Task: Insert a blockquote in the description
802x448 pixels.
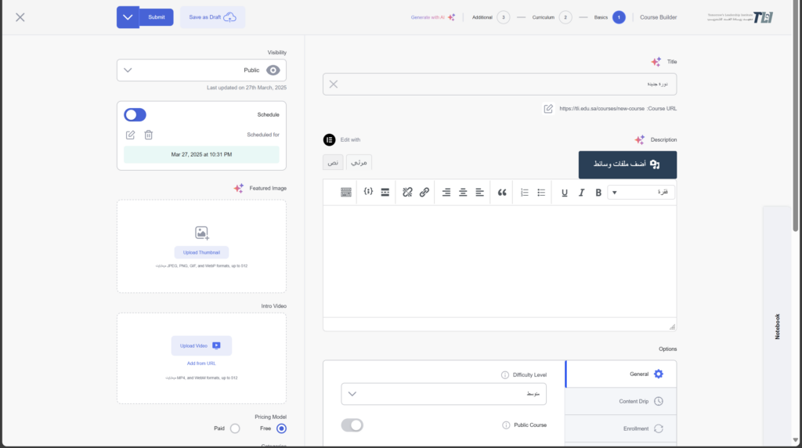Action: point(502,193)
